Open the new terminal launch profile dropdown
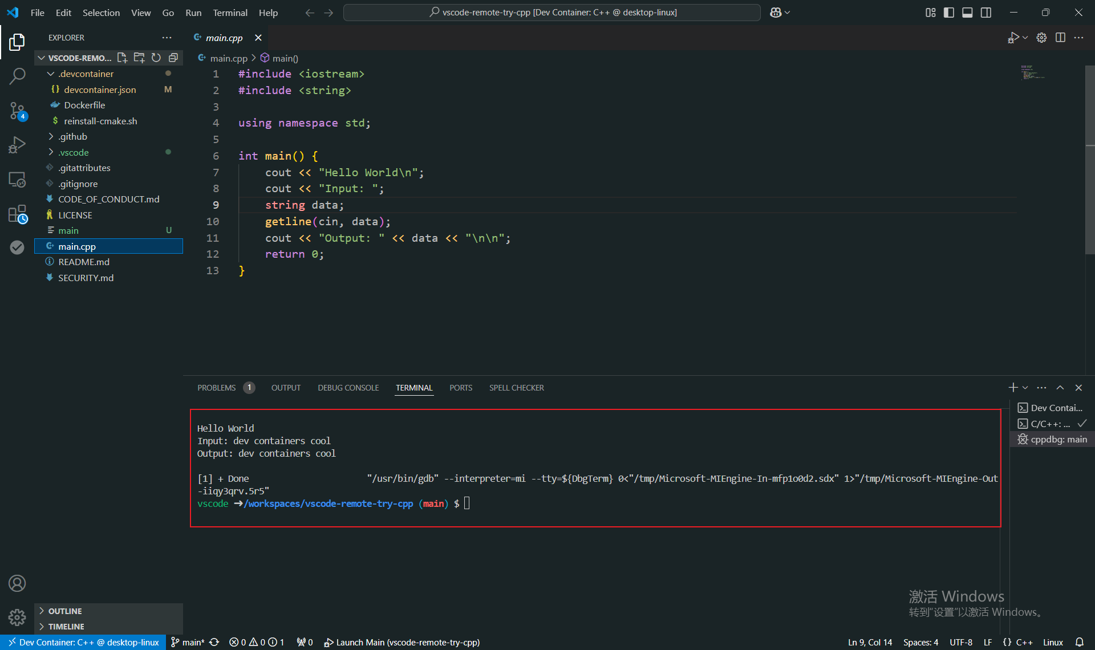 tap(1025, 388)
